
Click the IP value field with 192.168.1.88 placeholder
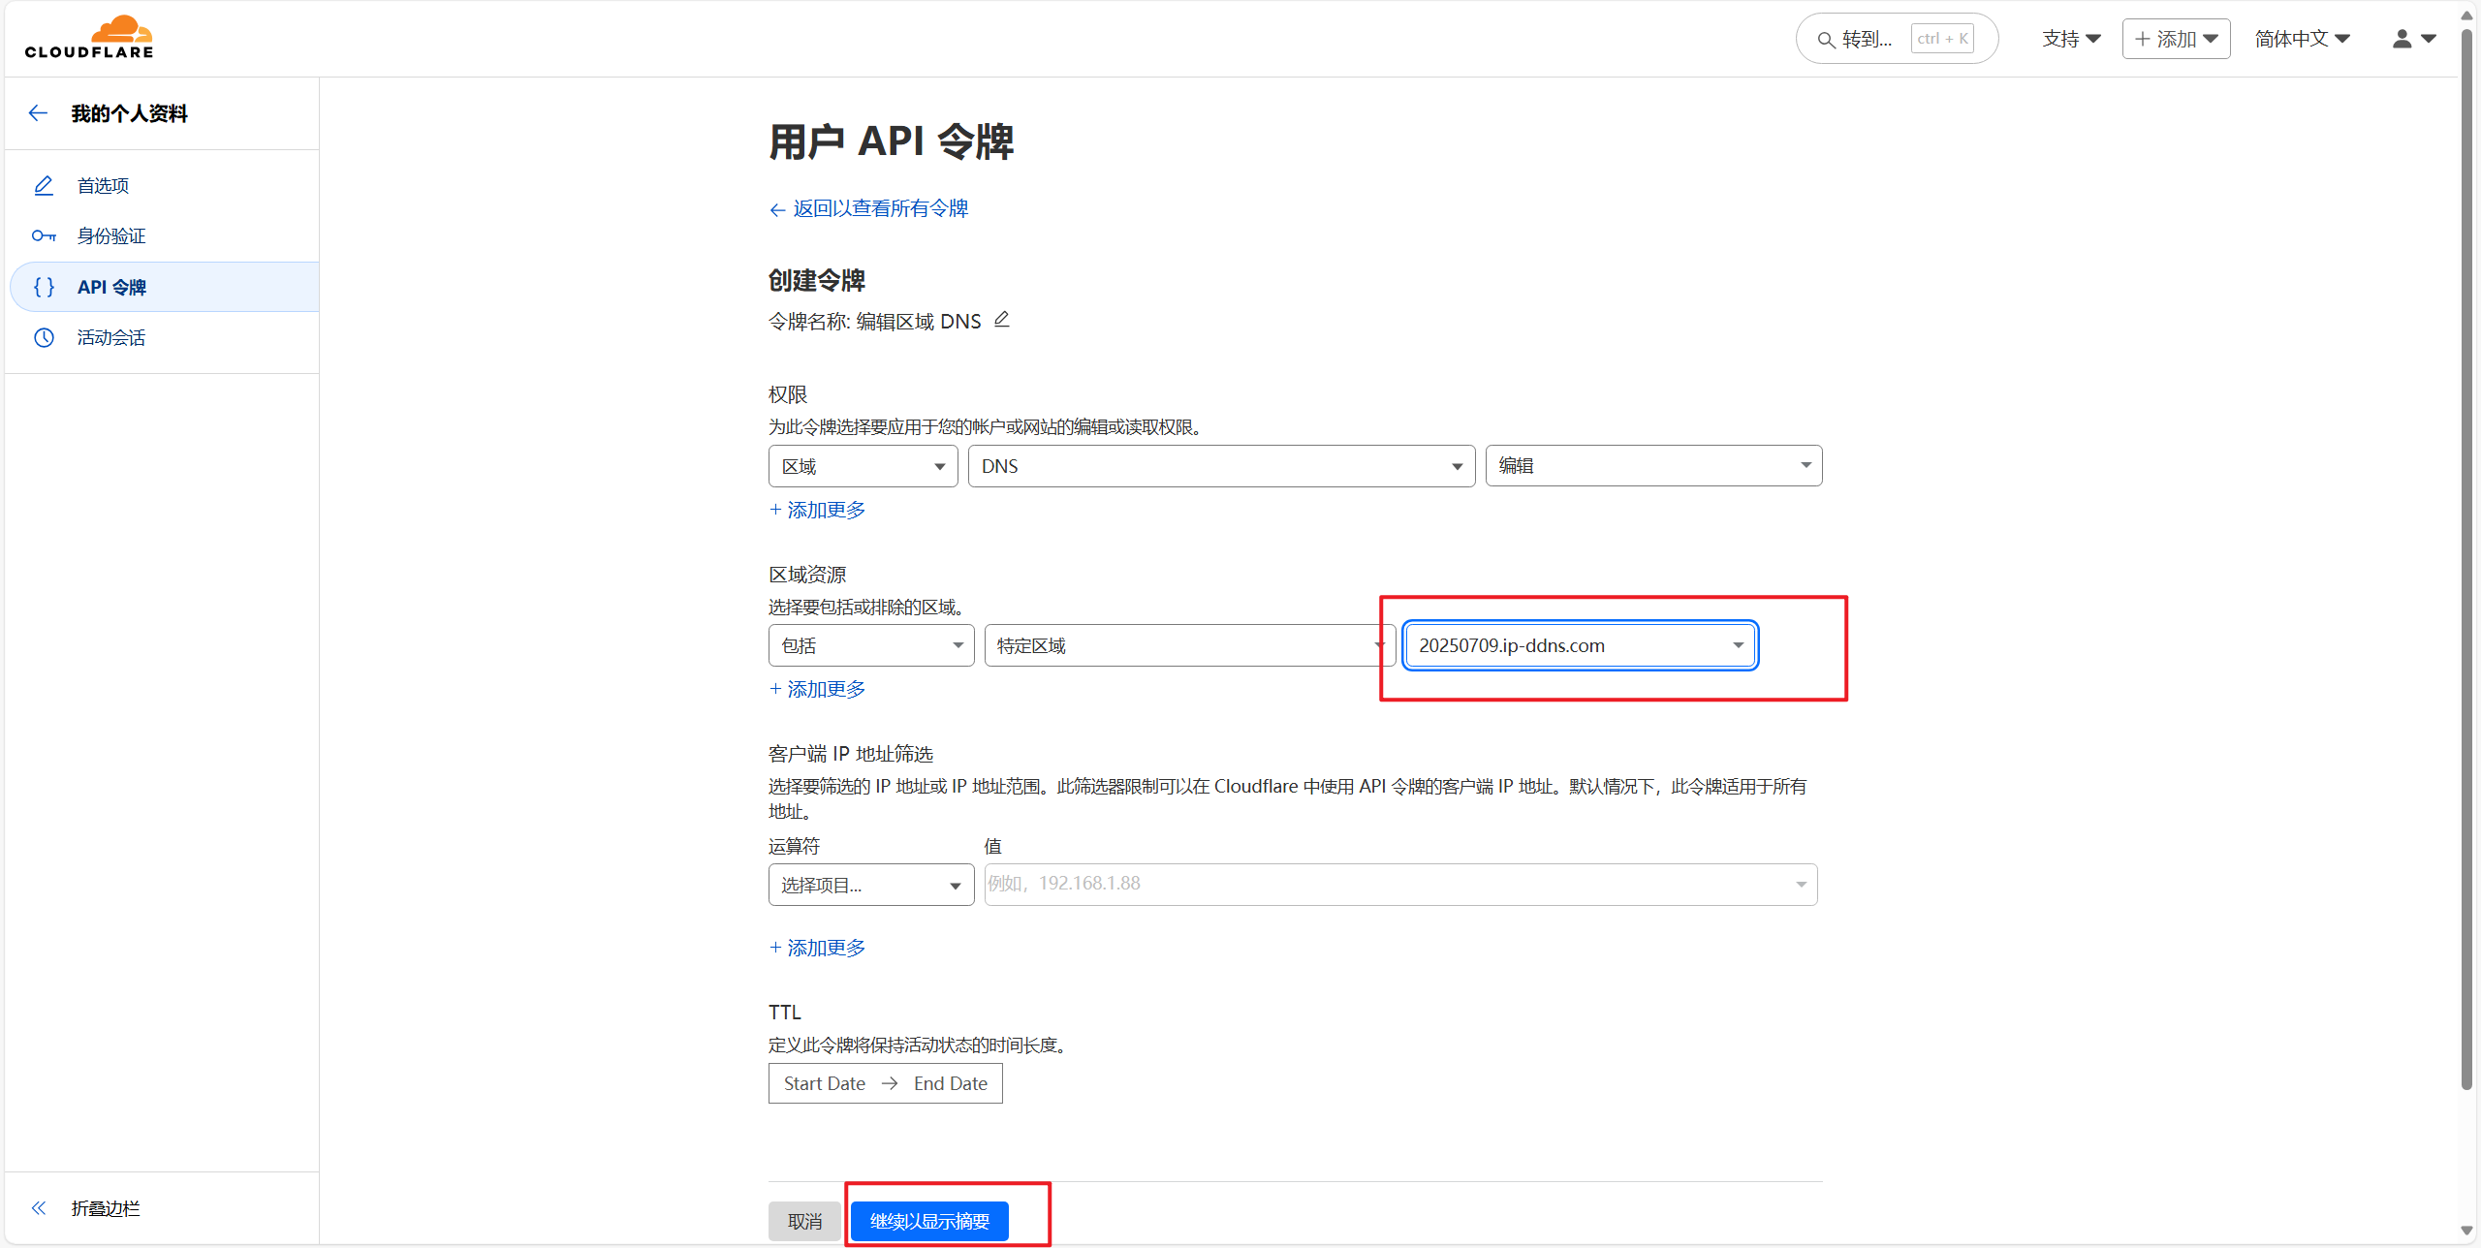click(x=1400, y=885)
